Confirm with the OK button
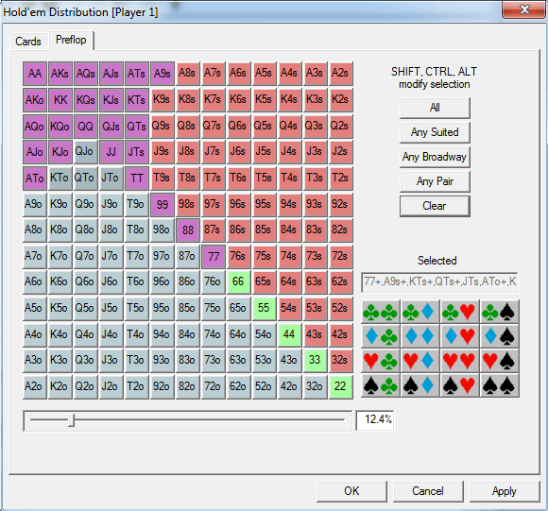The height and width of the screenshot is (511, 548). (x=351, y=491)
